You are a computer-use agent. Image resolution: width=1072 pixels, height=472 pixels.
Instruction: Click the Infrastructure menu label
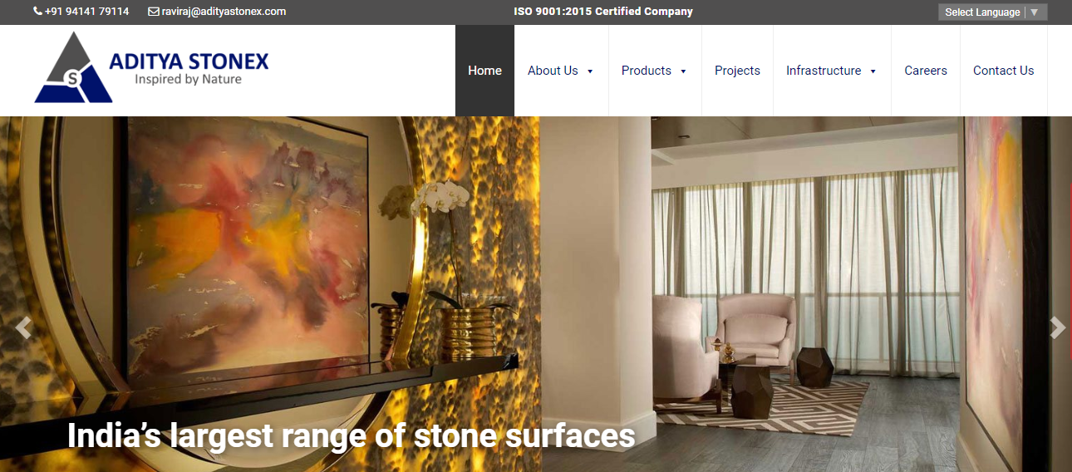pos(824,71)
